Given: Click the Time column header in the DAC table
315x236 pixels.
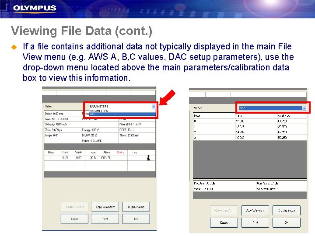Looking at the screenshot, I should pos(256,115).
